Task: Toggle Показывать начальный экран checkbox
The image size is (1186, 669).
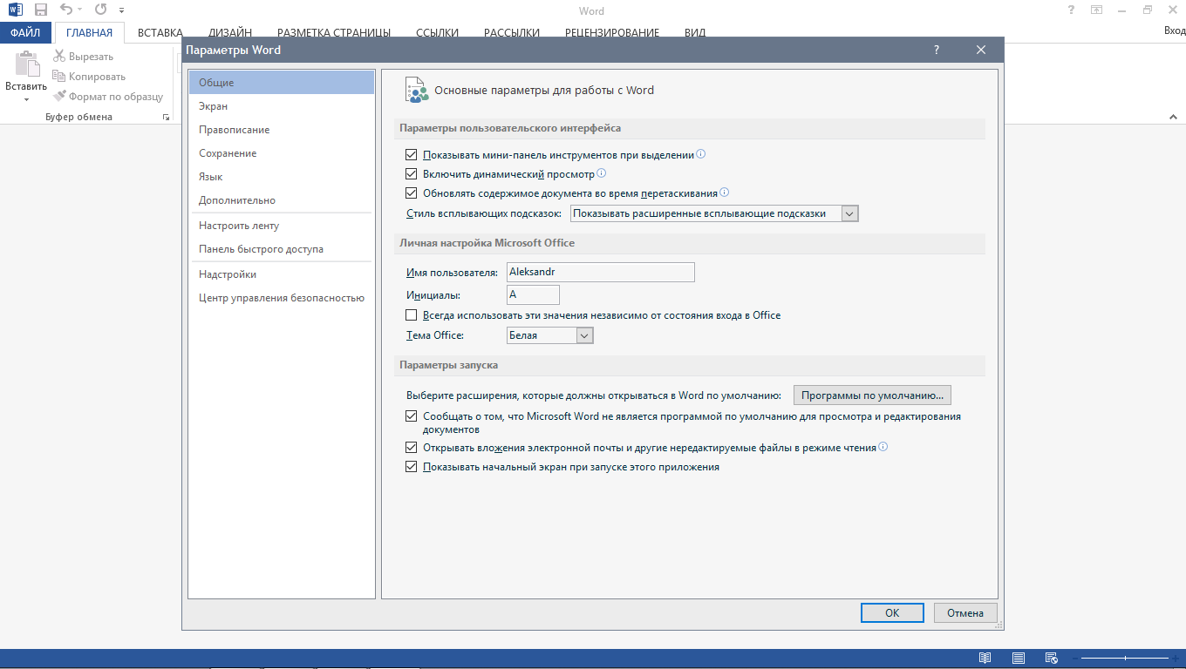Action: tap(412, 467)
